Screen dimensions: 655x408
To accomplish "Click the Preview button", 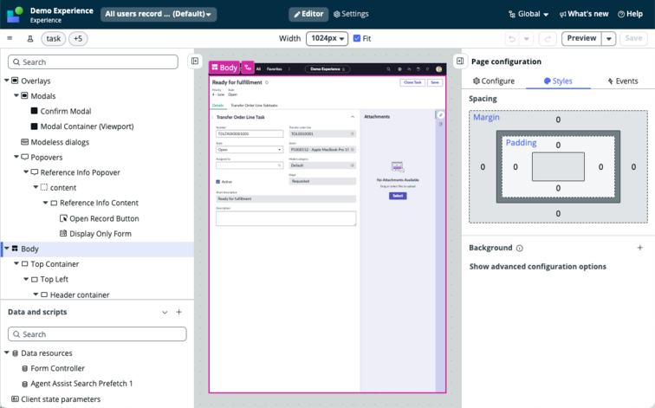I will [581, 38].
